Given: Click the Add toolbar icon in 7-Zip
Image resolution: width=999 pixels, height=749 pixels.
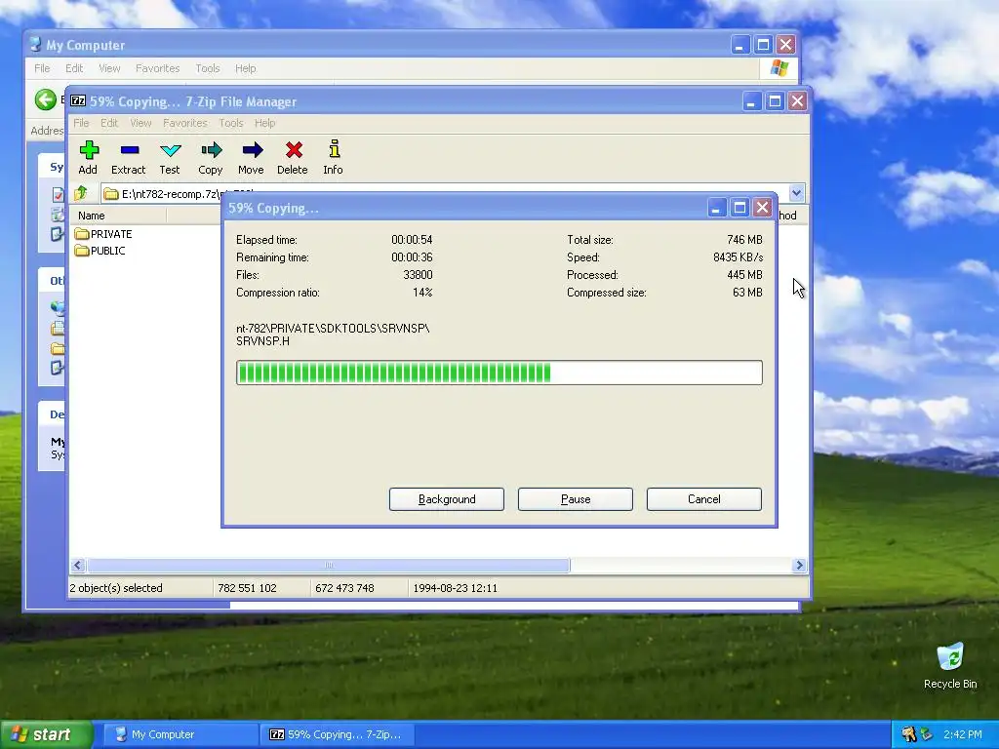Looking at the screenshot, I should pos(88,157).
